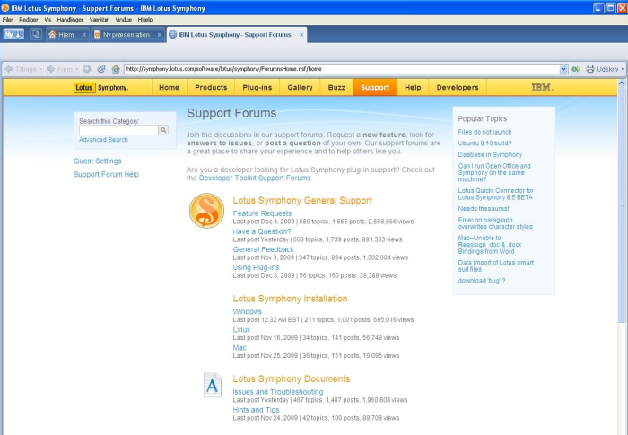Open Support Forum Help link

pos(106,174)
